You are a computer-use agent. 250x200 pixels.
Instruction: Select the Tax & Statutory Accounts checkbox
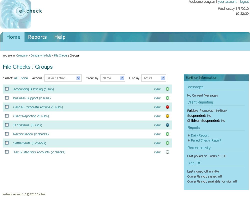[7, 152]
